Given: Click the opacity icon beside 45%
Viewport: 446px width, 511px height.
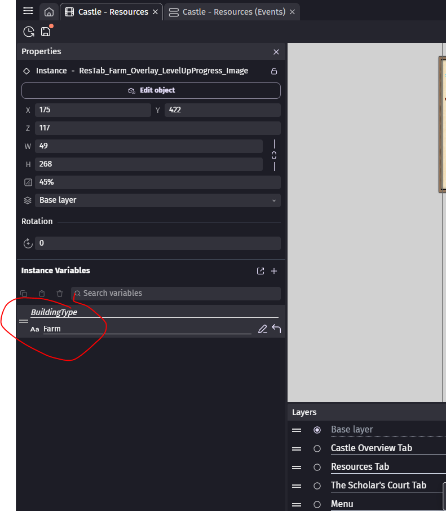Looking at the screenshot, I should pyautogui.click(x=28, y=182).
